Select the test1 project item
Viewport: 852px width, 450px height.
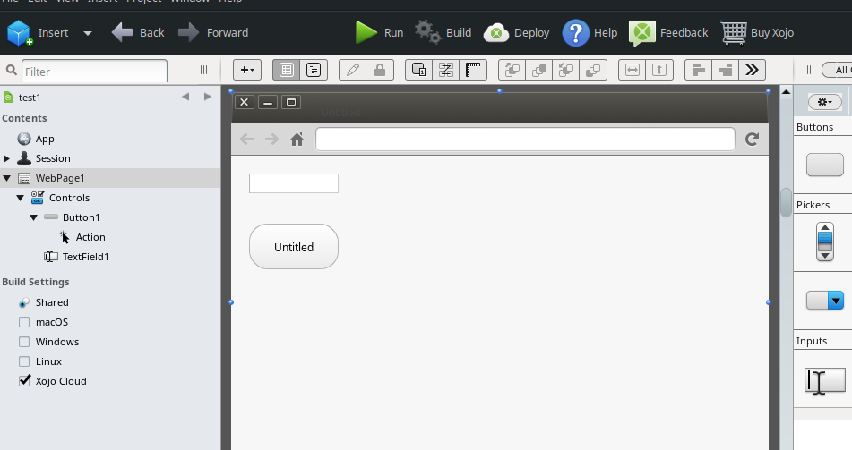(30, 98)
